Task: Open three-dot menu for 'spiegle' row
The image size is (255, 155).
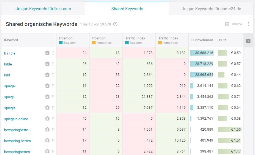Action: click(53, 108)
